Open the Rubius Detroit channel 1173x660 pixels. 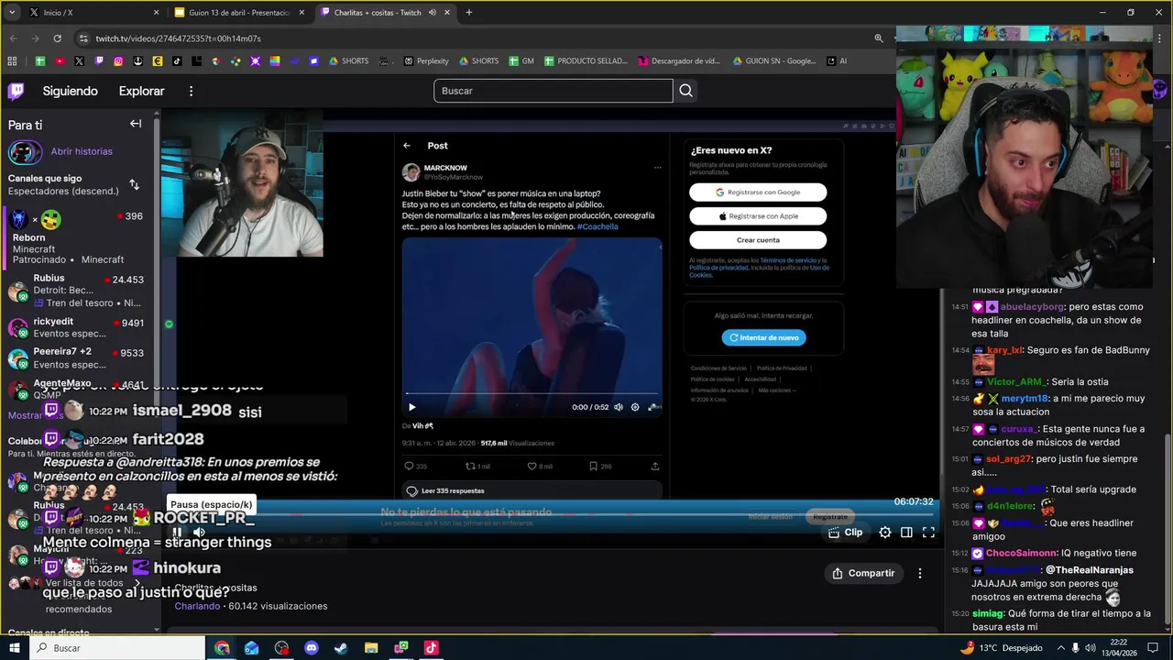[79, 291]
